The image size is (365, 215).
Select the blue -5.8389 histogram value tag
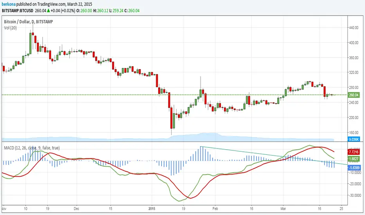(354, 168)
